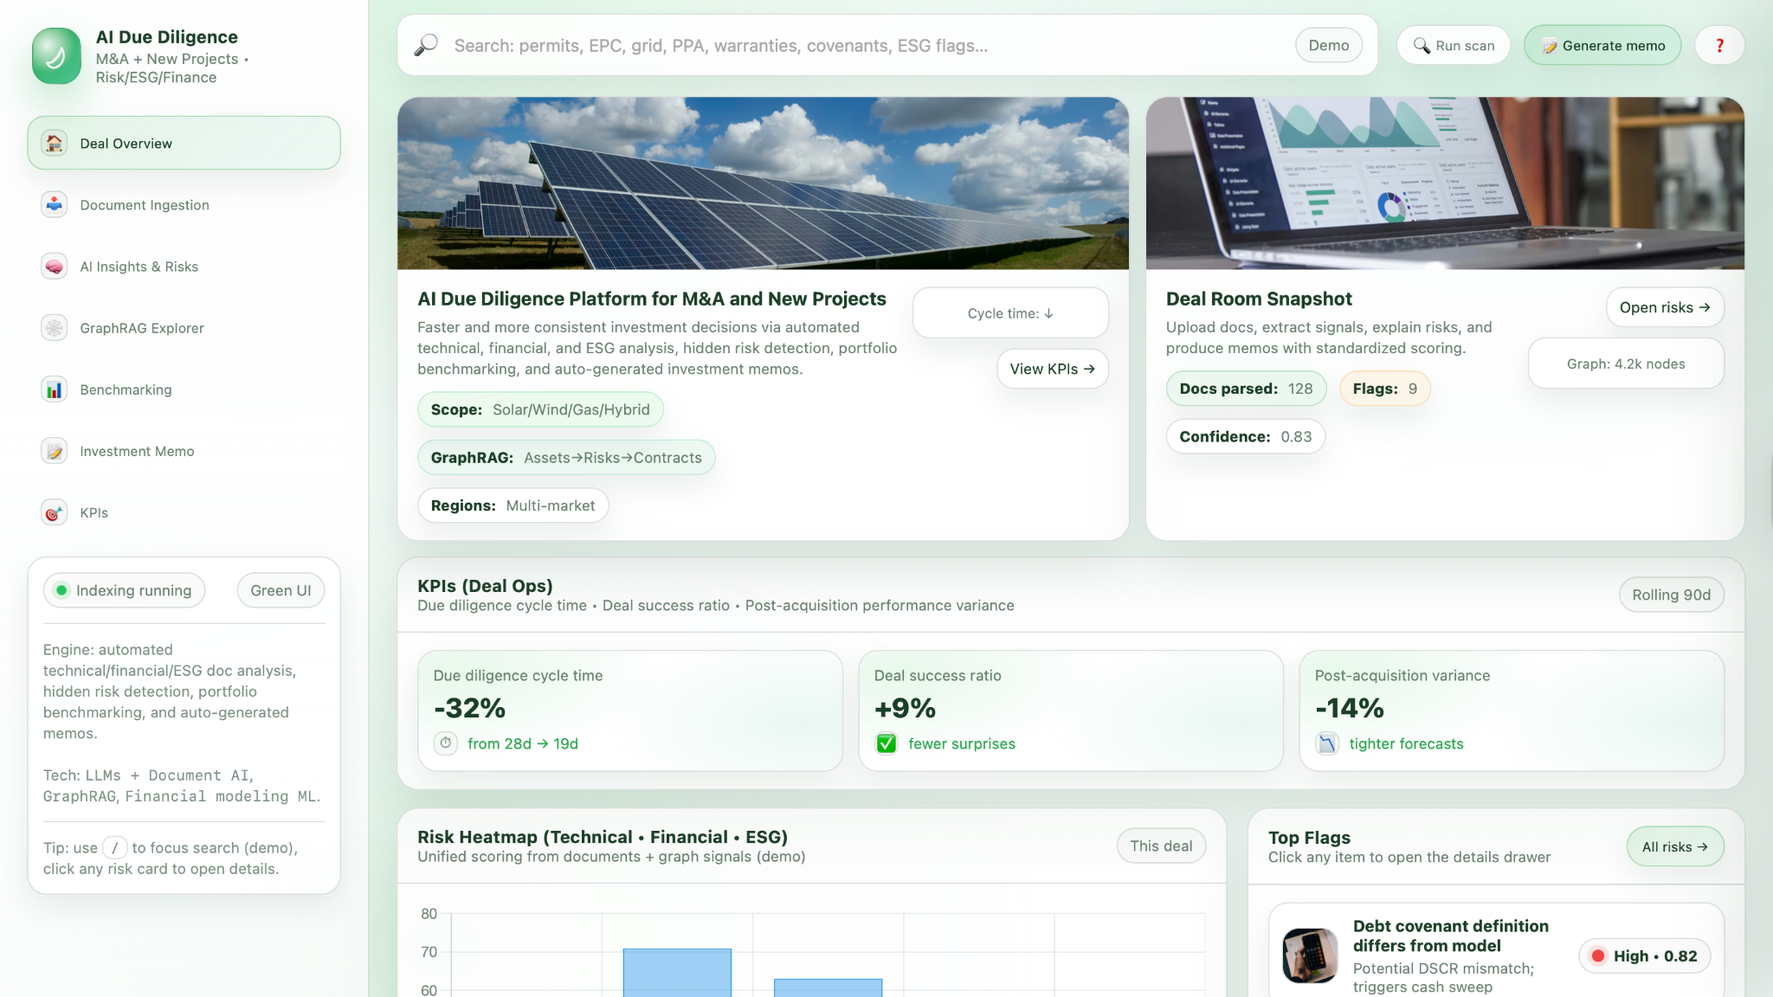Click the fewer surprises green checkbox
The image size is (1773, 997).
tap(886, 743)
